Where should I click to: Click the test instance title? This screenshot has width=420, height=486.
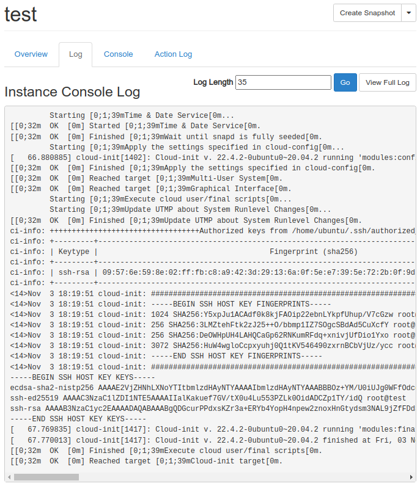click(21, 14)
